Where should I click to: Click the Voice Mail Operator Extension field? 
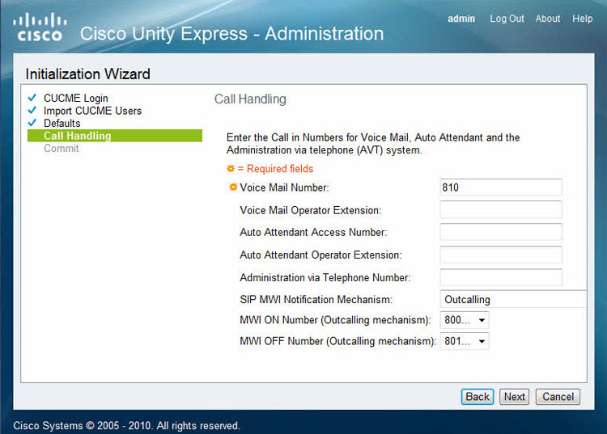coord(501,209)
